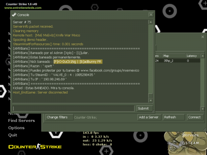The width and height of the screenshot is (207, 155).
Task: Click the Submit button in Console
Action: click(x=144, y=108)
